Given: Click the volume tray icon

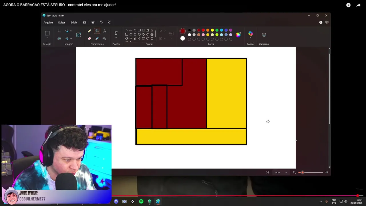Looking at the screenshot, I should tap(346, 201).
